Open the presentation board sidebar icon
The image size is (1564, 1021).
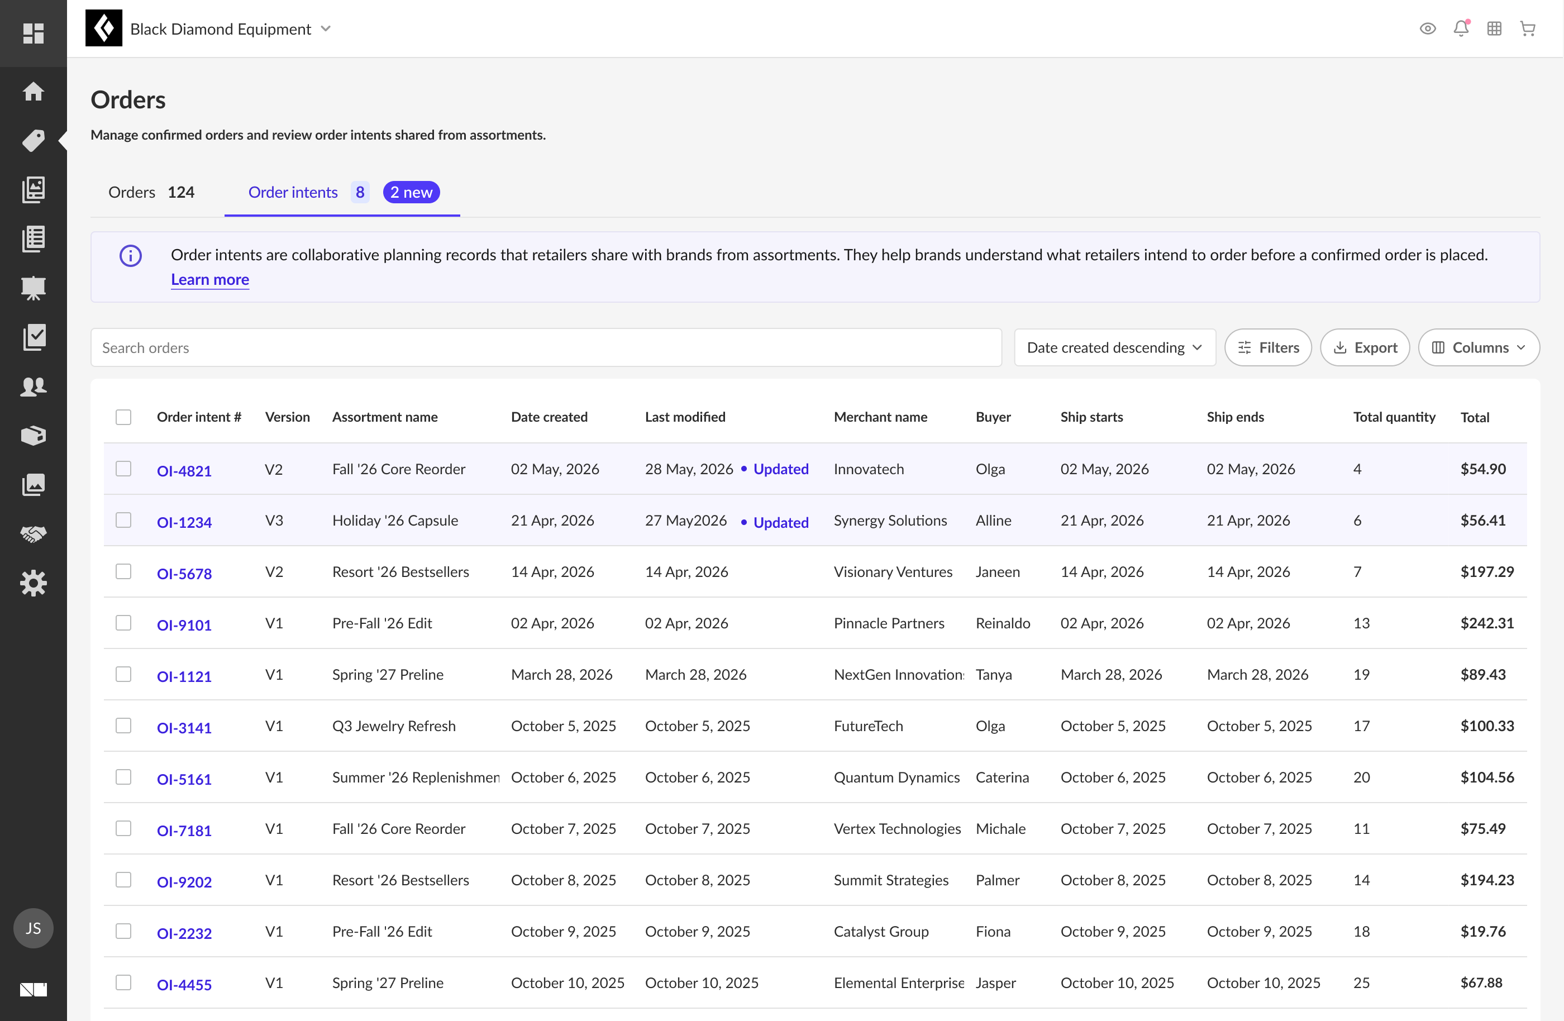click(33, 288)
